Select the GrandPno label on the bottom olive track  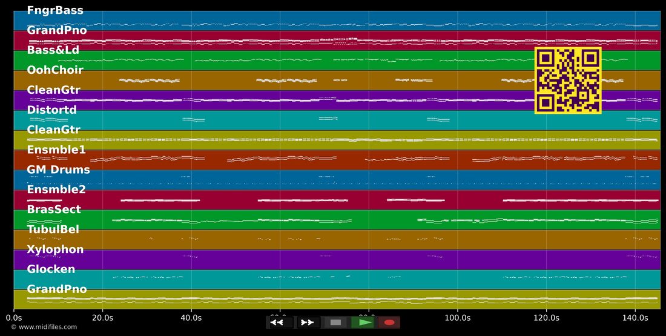pos(57,289)
